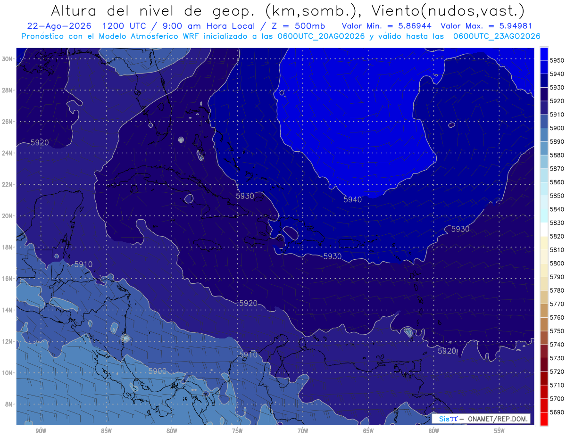Click the 5760 colorbar label

557,317
